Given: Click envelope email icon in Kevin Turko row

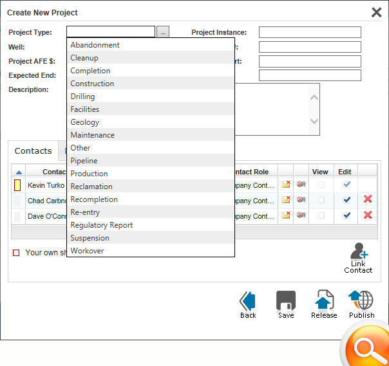Looking at the screenshot, I should [286, 185].
